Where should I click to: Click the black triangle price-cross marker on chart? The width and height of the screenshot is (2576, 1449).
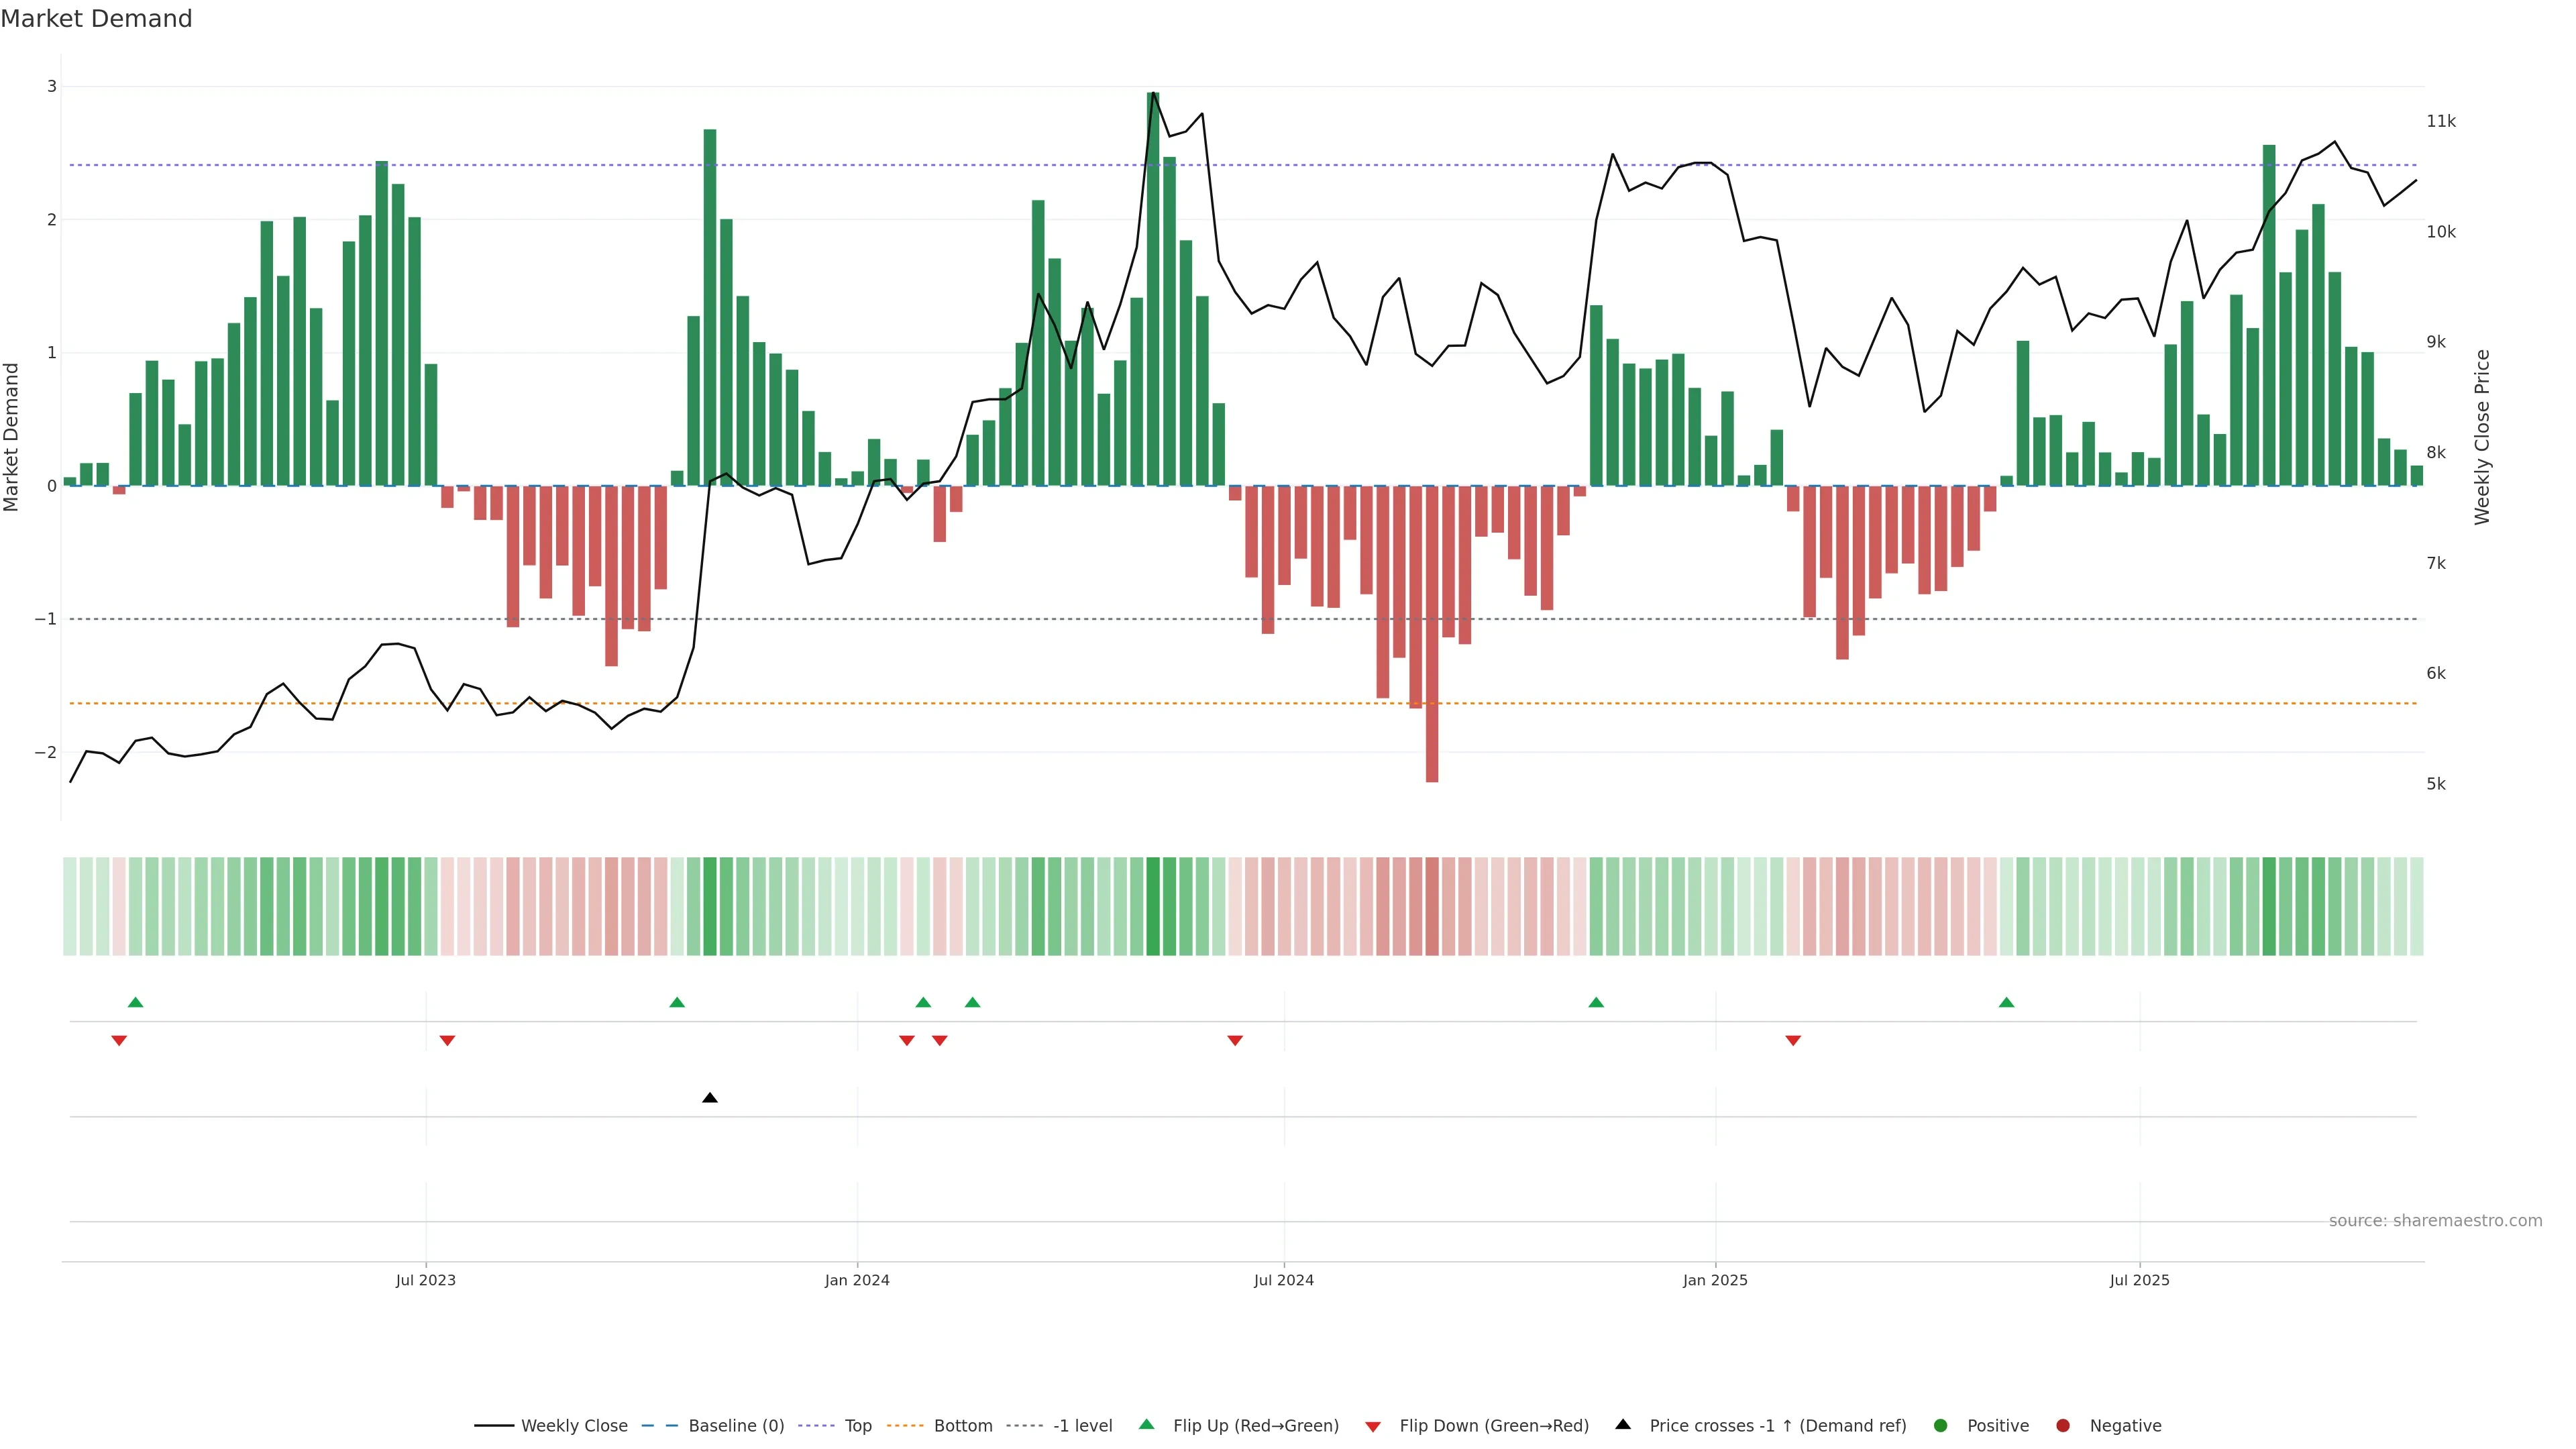pos(710,1098)
